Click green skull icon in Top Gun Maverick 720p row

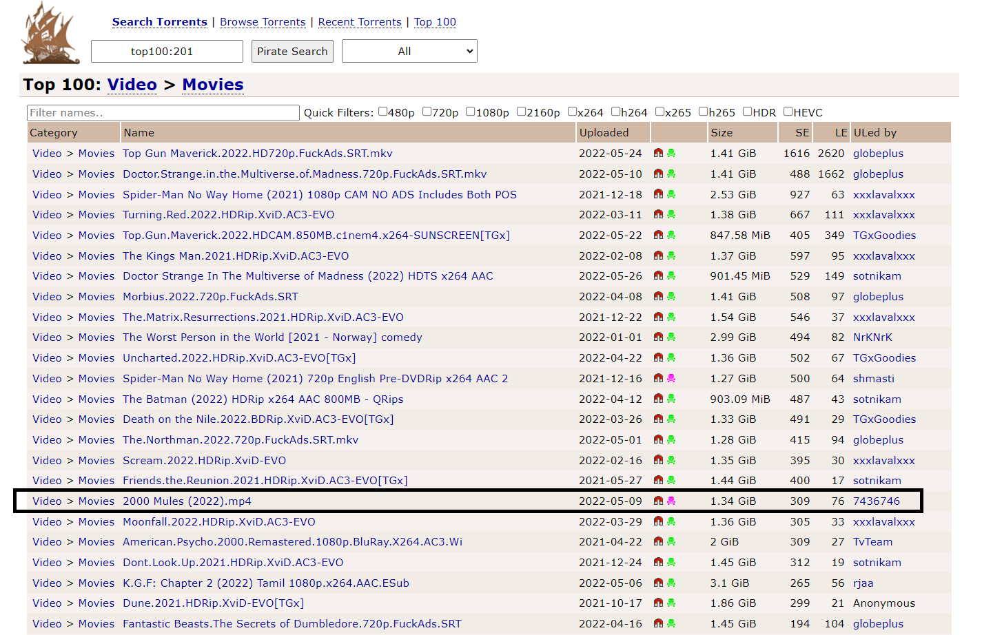(x=671, y=154)
